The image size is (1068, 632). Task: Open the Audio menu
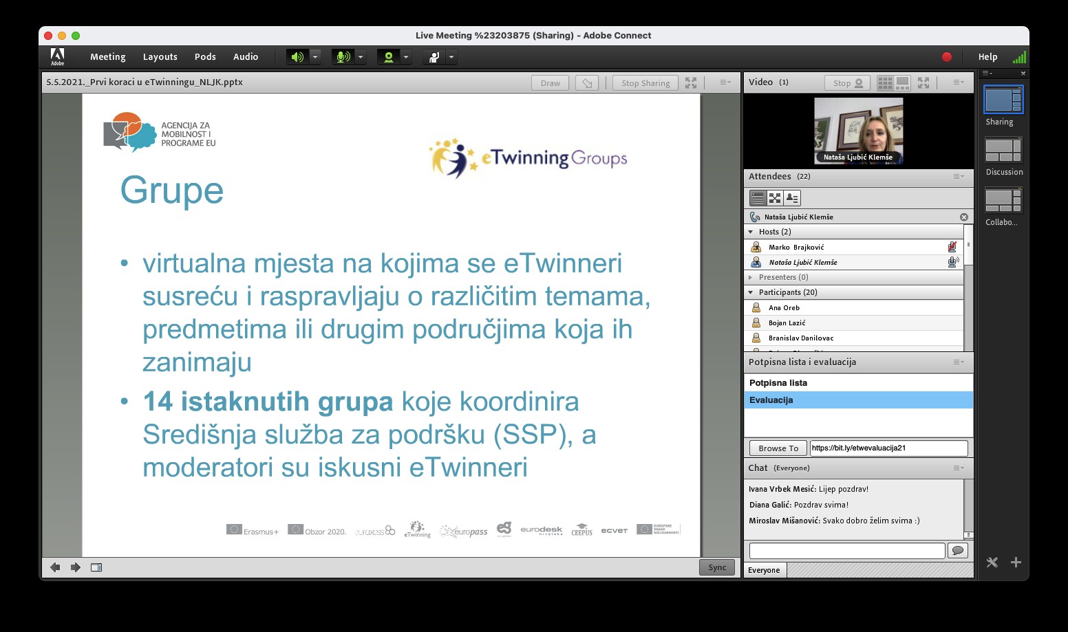246,57
